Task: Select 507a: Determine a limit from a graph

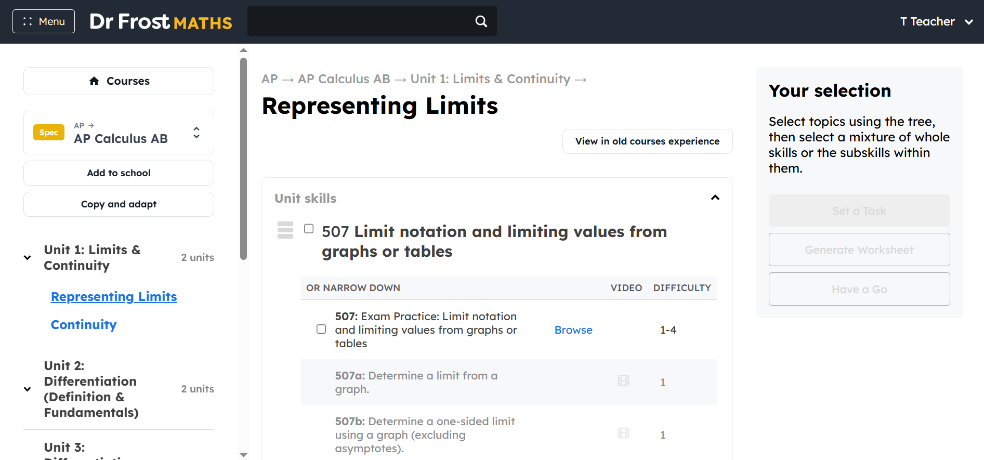Action: pos(508,382)
